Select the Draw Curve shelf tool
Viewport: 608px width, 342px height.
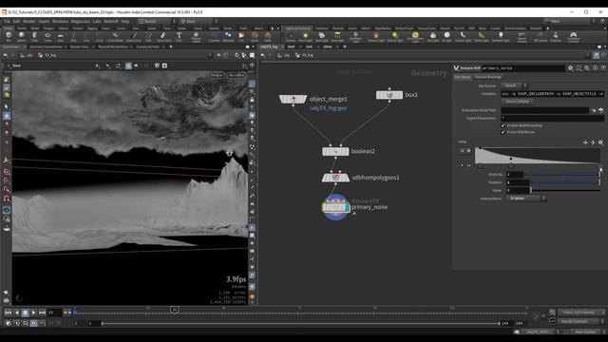click(x=133, y=36)
